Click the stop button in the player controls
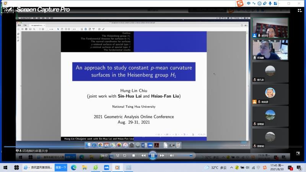The height and width of the screenshot is (172, 306). pos(133,156)
